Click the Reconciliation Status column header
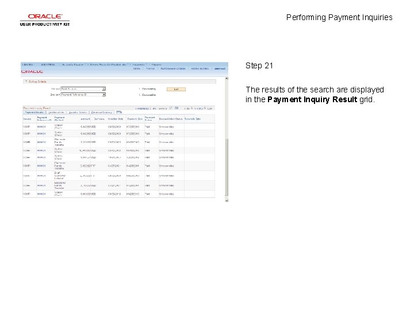414x310 pixels. click(171, 119)
